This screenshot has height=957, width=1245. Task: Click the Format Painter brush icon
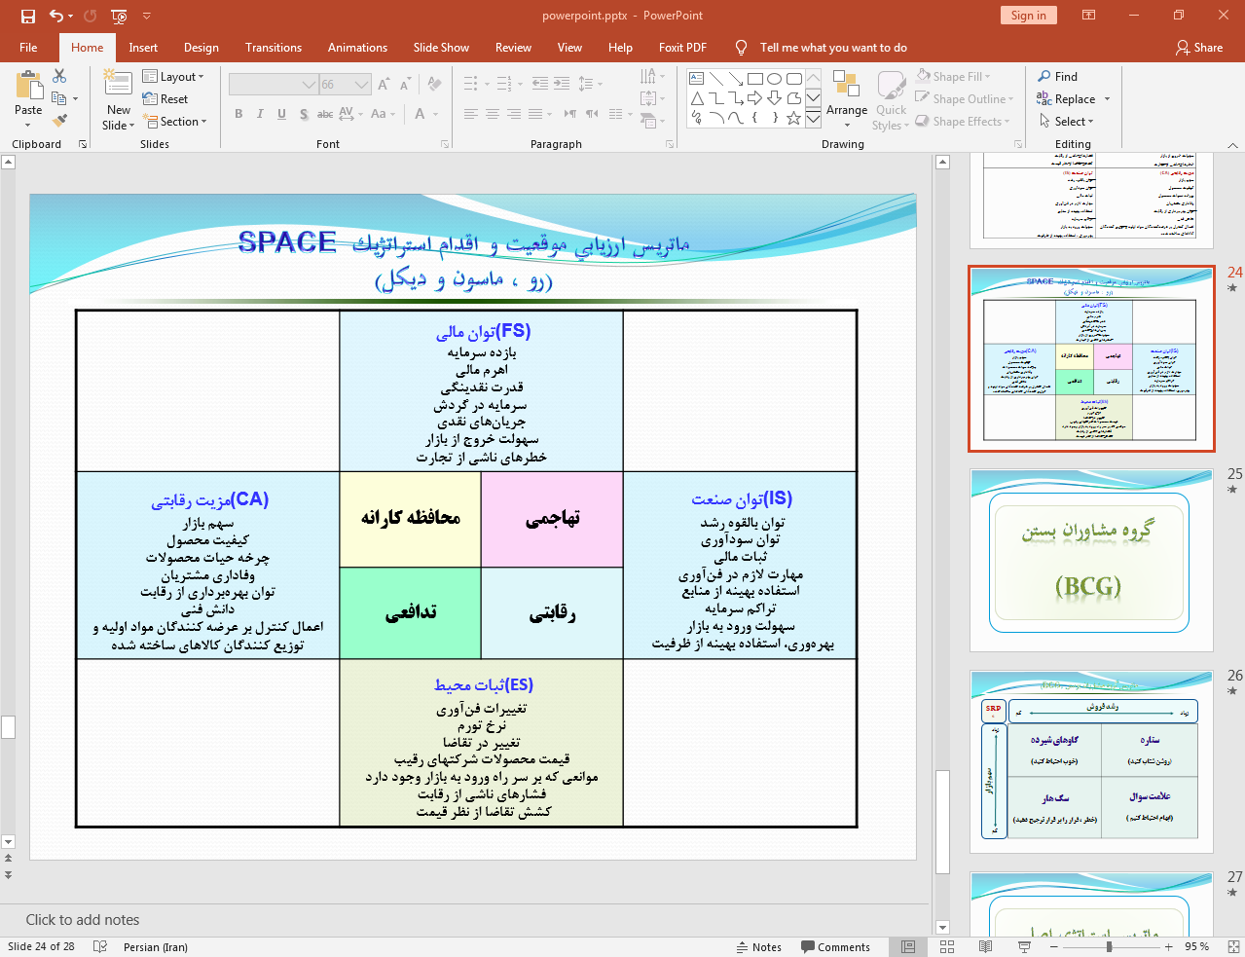59,120
